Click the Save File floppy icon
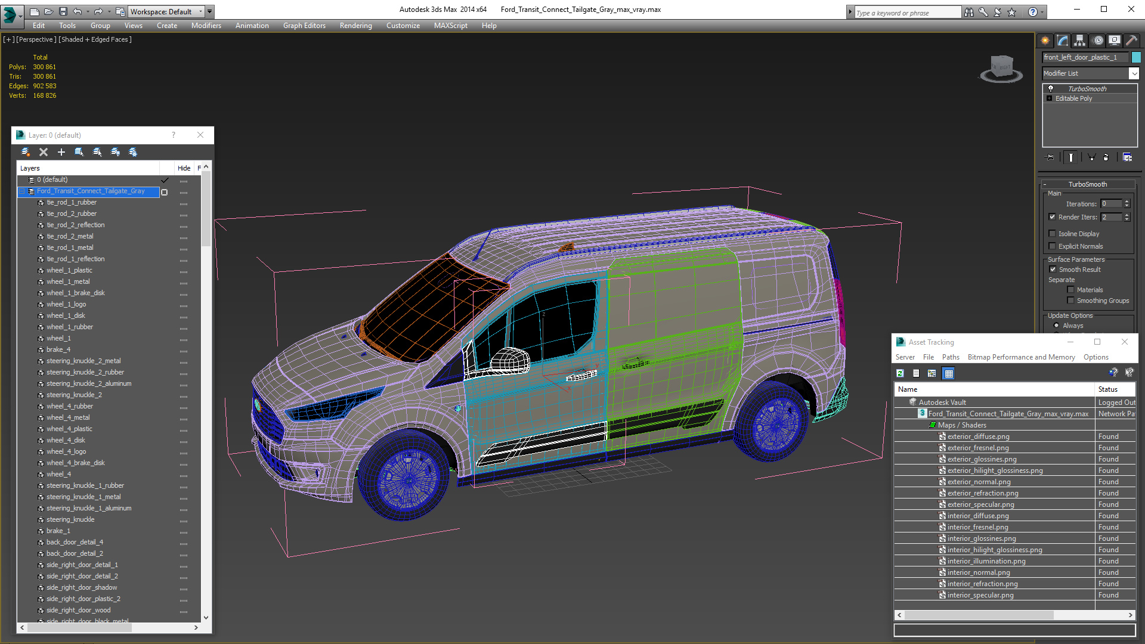1145x644 pixels. click(x=63, y=11)
